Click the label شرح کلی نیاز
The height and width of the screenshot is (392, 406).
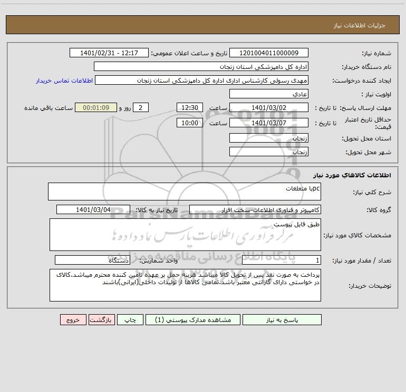(x=372, y=192)
